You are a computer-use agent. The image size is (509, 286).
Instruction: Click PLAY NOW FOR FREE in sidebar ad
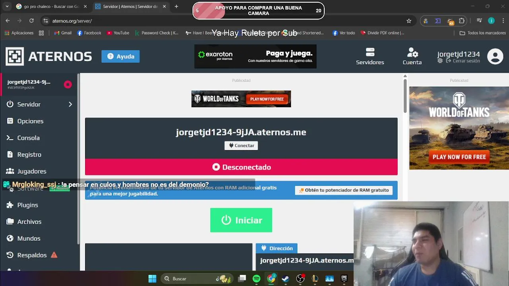pos(459,157)
